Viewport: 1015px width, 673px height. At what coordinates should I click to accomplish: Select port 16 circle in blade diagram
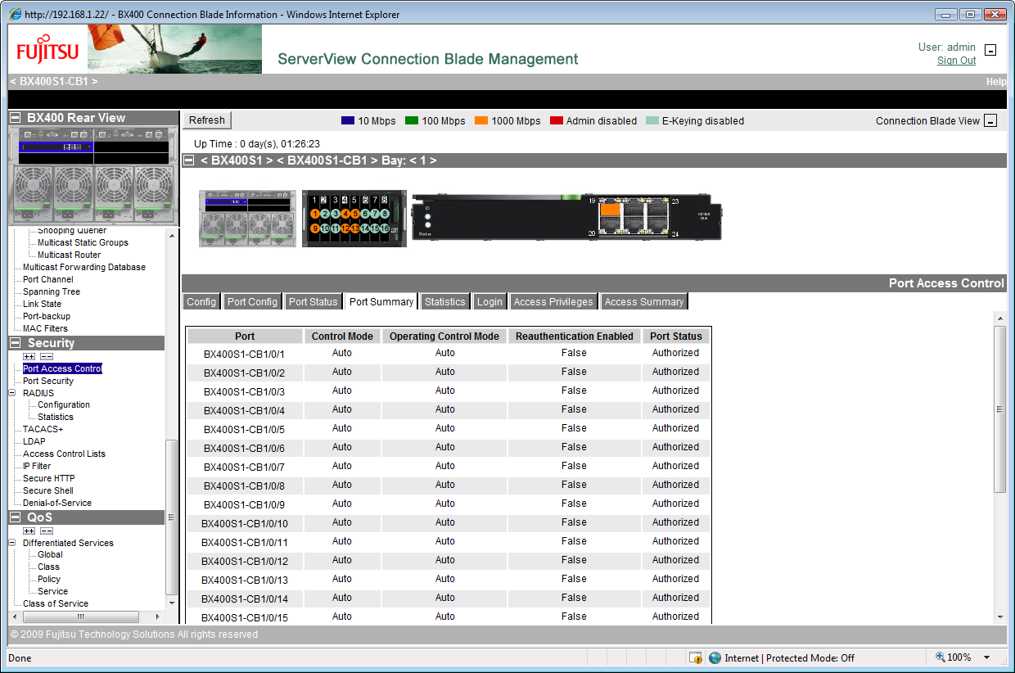click(384, 228)
